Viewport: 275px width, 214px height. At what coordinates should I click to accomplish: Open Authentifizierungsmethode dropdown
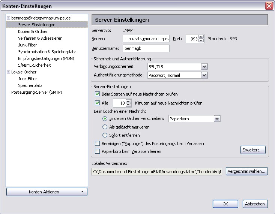(204, 75)
